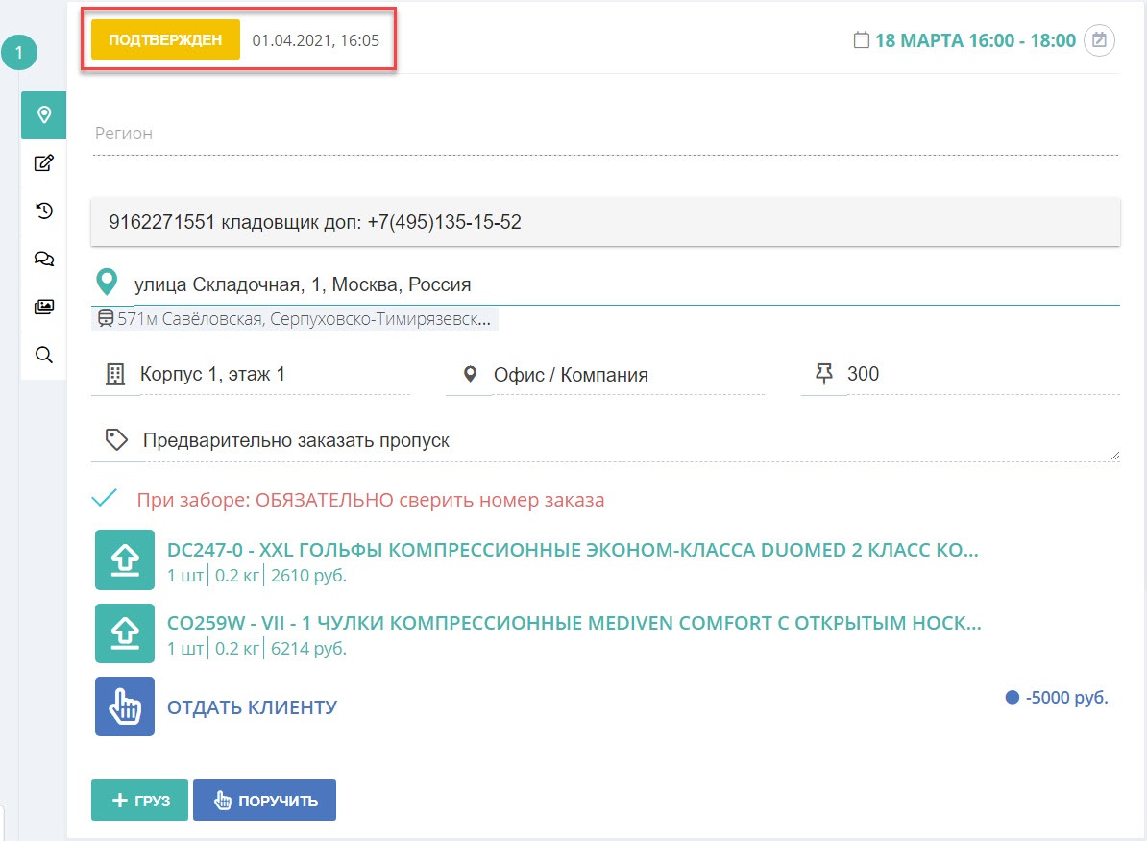
Task: Click the Регион input field
Action: 605,134
